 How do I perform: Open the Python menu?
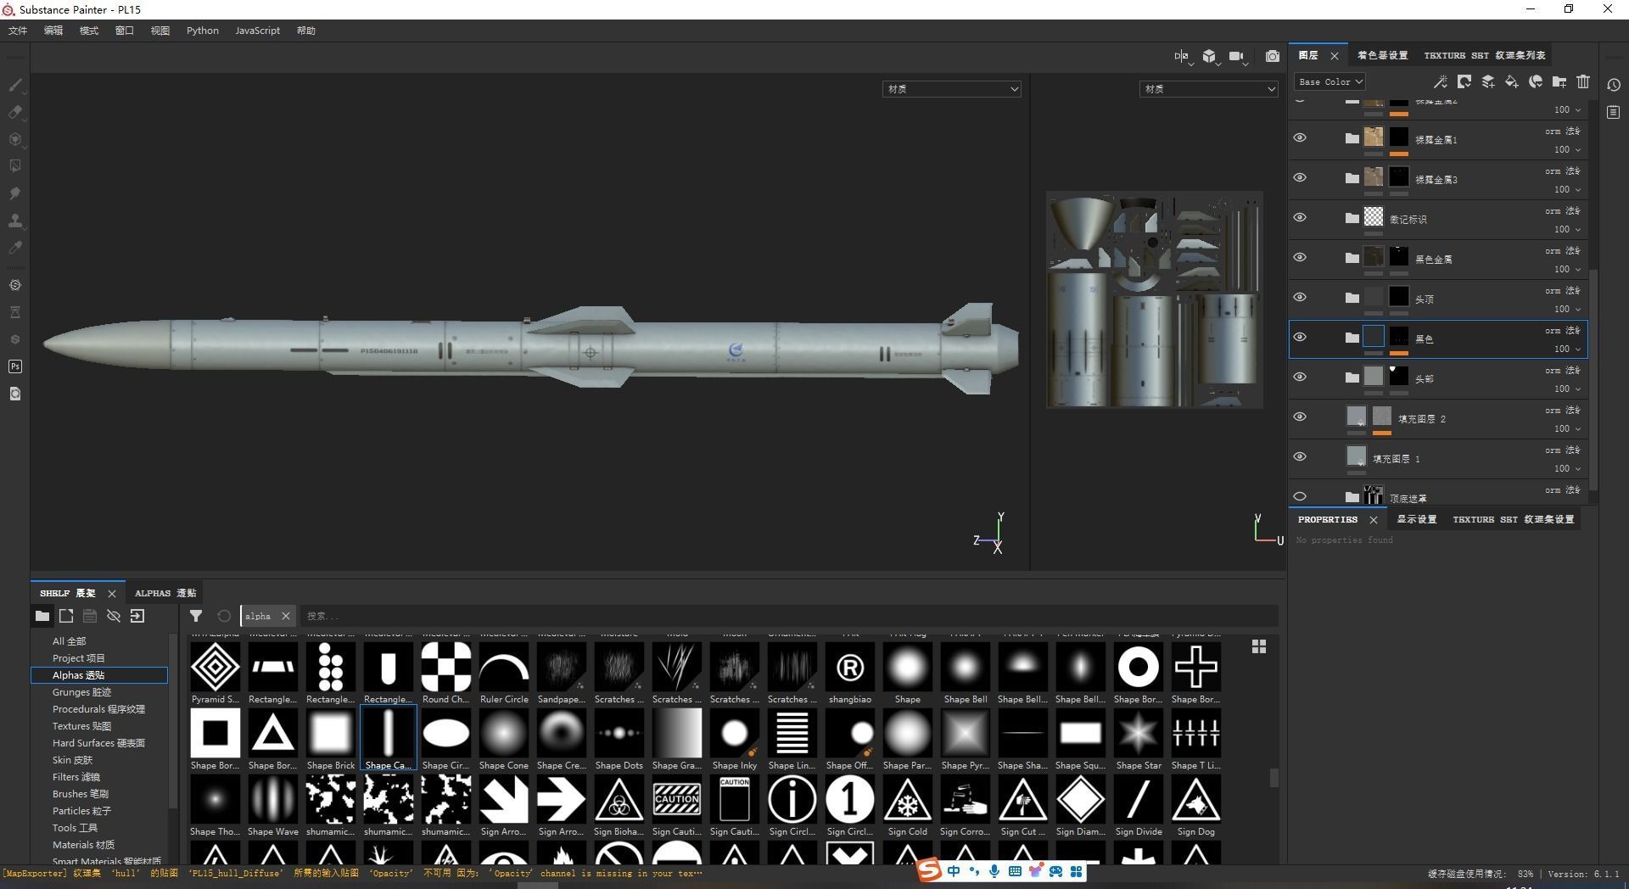(203, 31)
